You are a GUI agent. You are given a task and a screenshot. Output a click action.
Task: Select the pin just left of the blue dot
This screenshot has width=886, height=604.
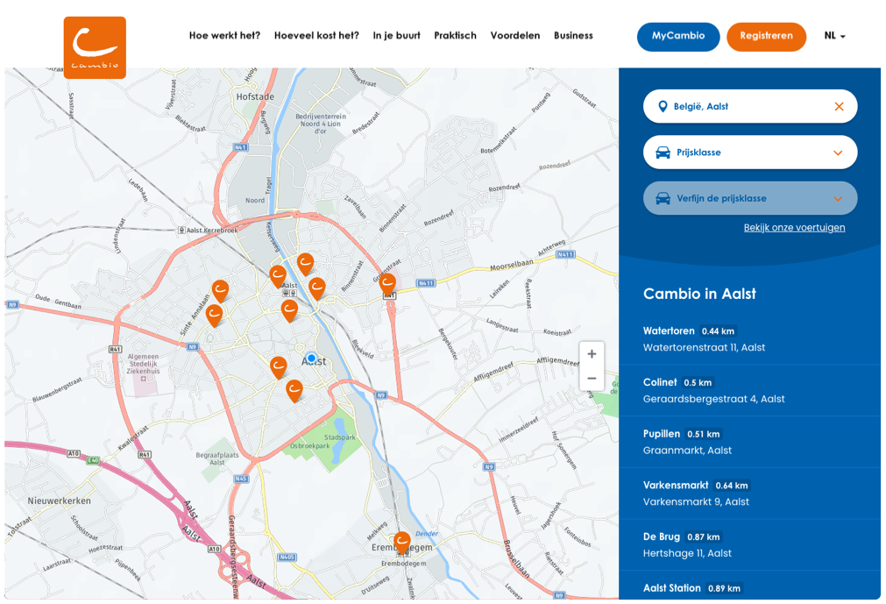click(x=278, y=367)
